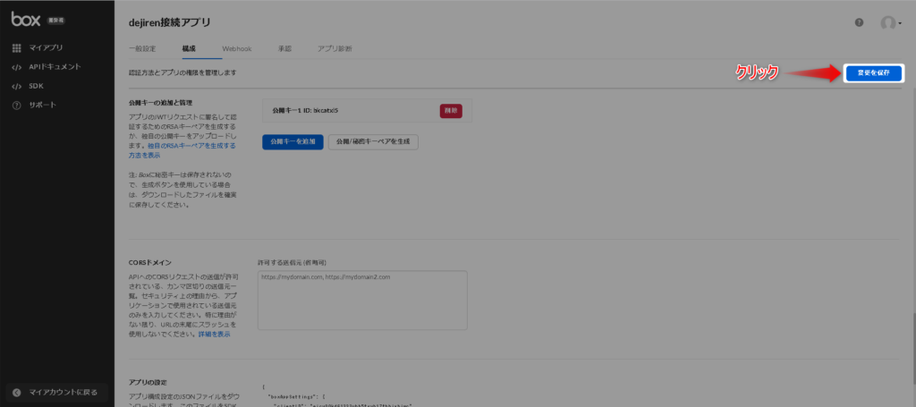
Task: Open the 承認 tab
Action: [x=285, y=49]
